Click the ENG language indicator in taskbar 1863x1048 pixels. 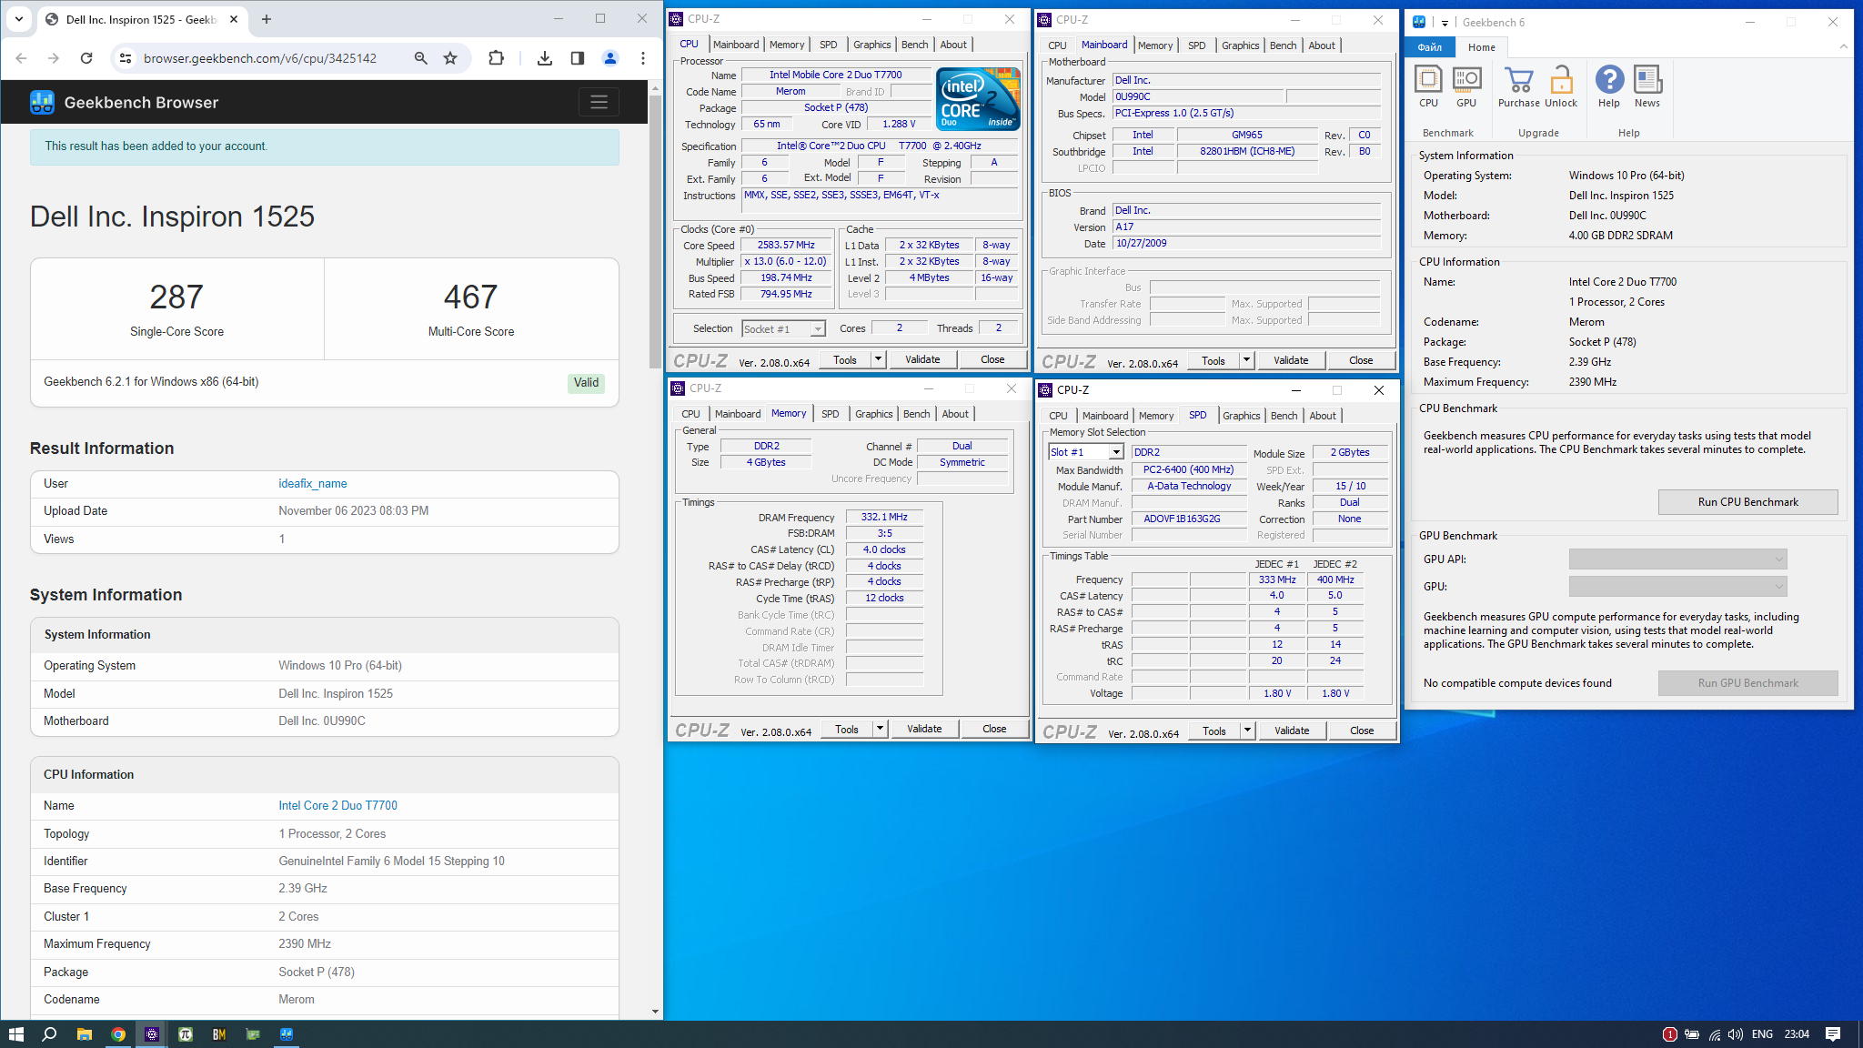pyautogui.click(x=1762, y=1034)
